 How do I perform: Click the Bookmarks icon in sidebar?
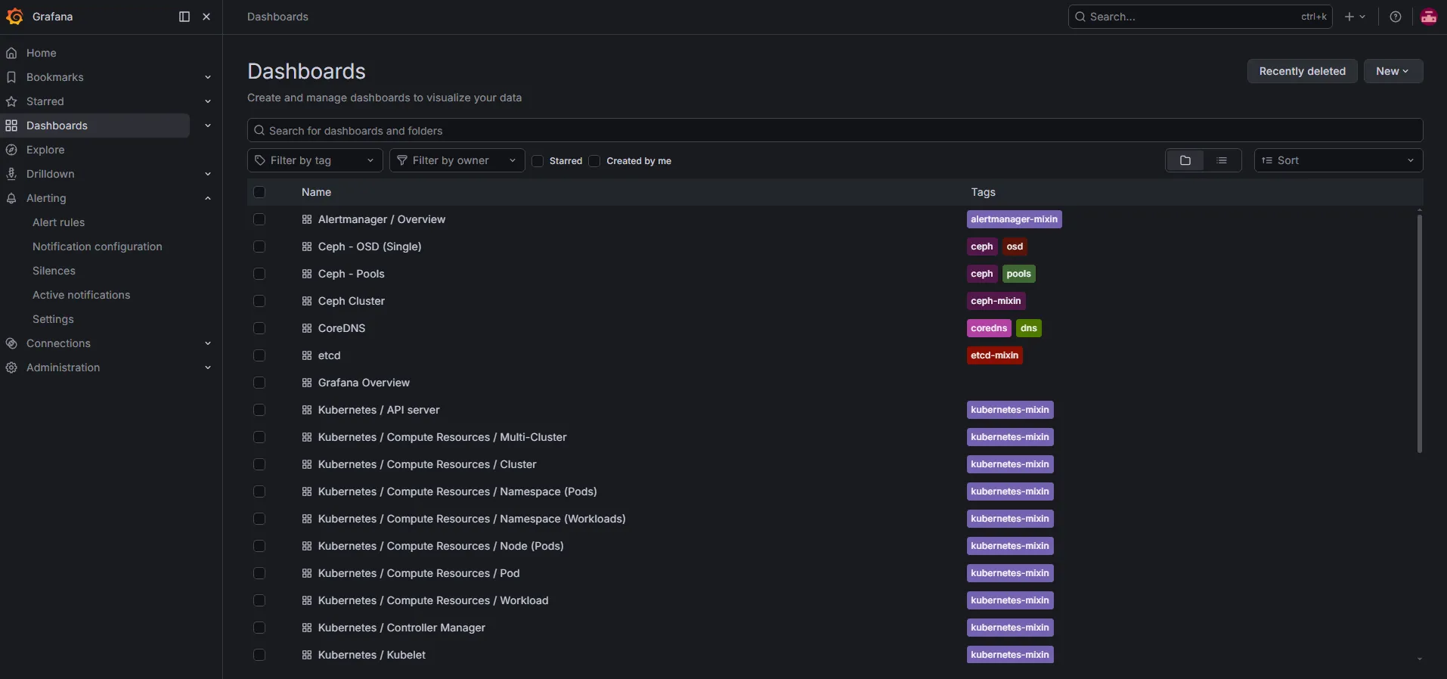click(11, 77)
